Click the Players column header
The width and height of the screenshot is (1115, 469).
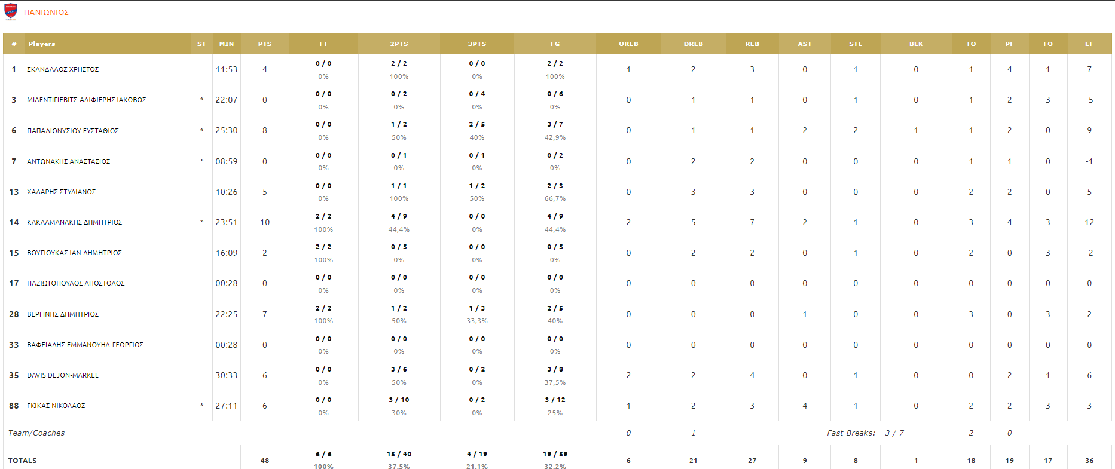pos(42,44)
